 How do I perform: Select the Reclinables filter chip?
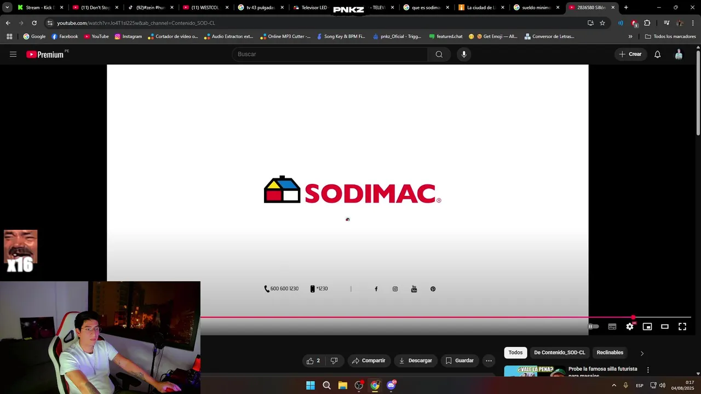pos(610,352)
